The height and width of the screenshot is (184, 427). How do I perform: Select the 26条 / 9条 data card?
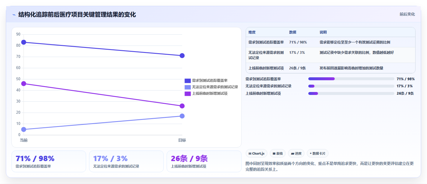coord(204,161)
